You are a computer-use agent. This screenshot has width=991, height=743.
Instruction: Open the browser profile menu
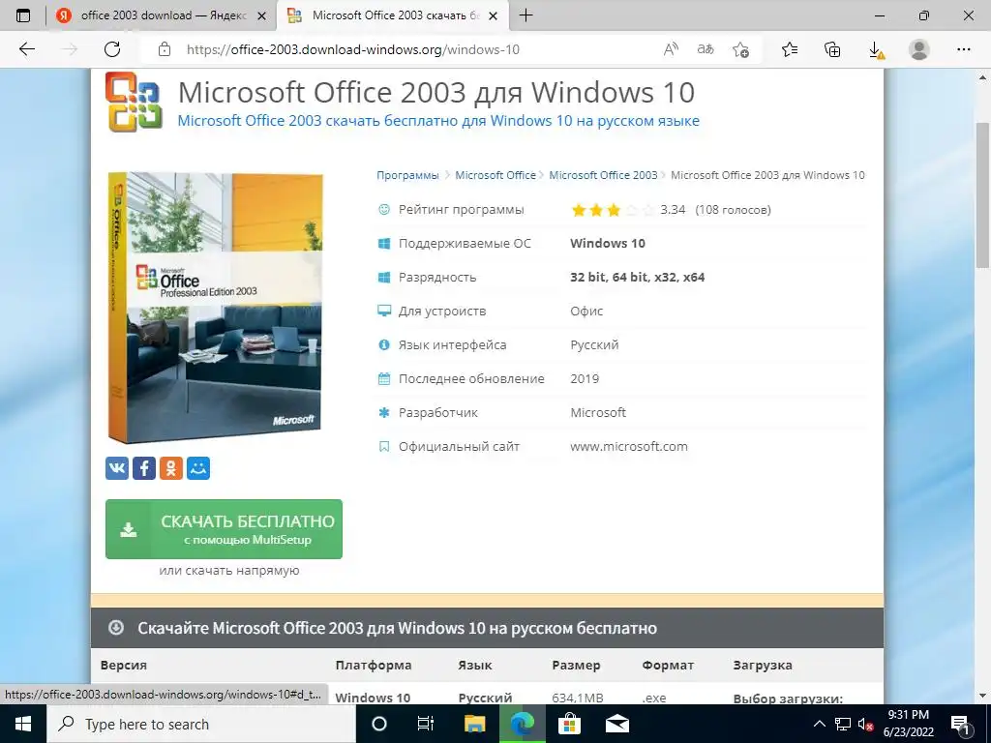coord(919,49)
